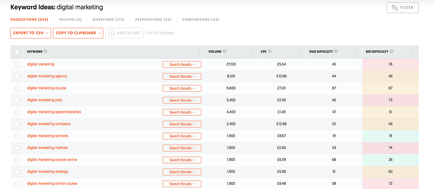Sort by SEO Difficulty using sort arrows
Viewport: 435px width, 189px height.
(412, 52)
